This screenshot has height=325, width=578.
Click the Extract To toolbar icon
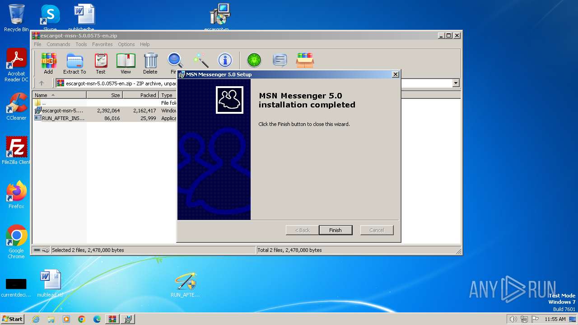(75, 64)
